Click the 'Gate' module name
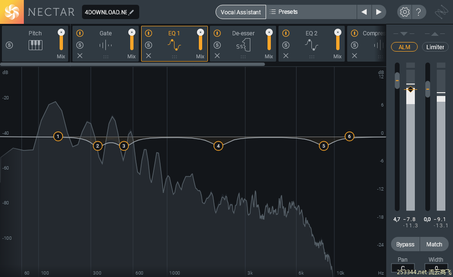This screenshot has height=277, width=453. click(106, 33)
